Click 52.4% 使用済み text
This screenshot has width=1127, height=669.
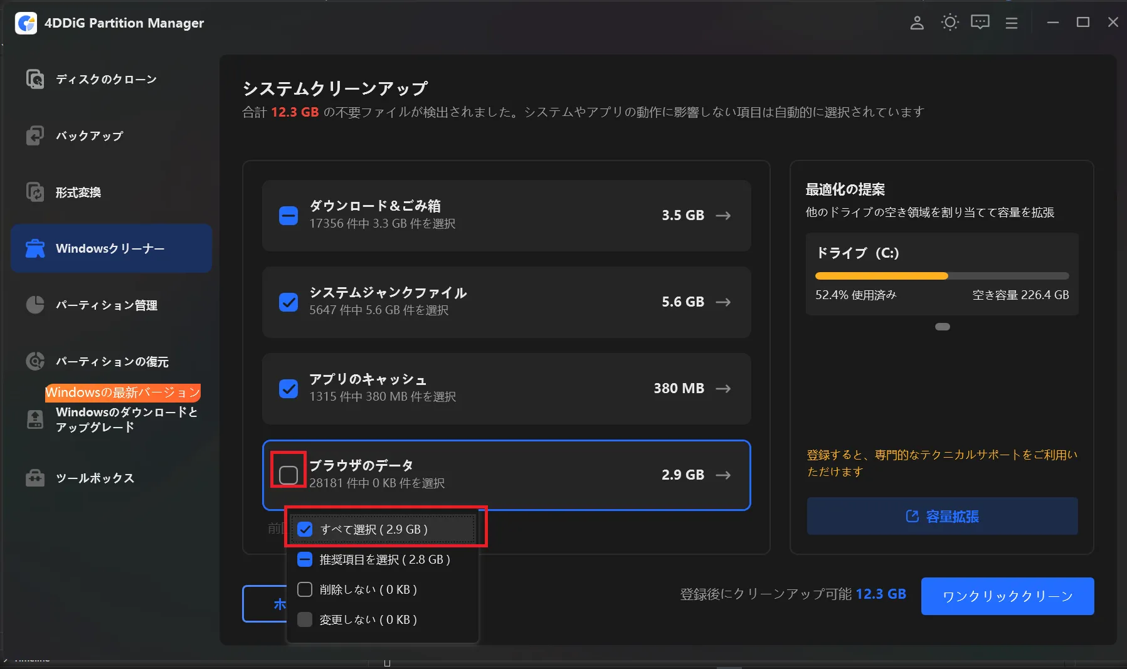[x=856, y=295]
